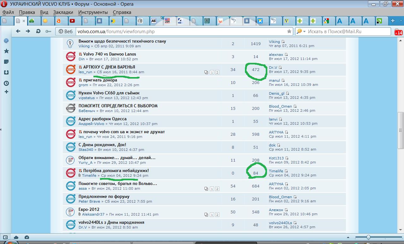Open the Bookmarks star panel in sidebar
Screen dimensions: 404x244
coord(6,51)
